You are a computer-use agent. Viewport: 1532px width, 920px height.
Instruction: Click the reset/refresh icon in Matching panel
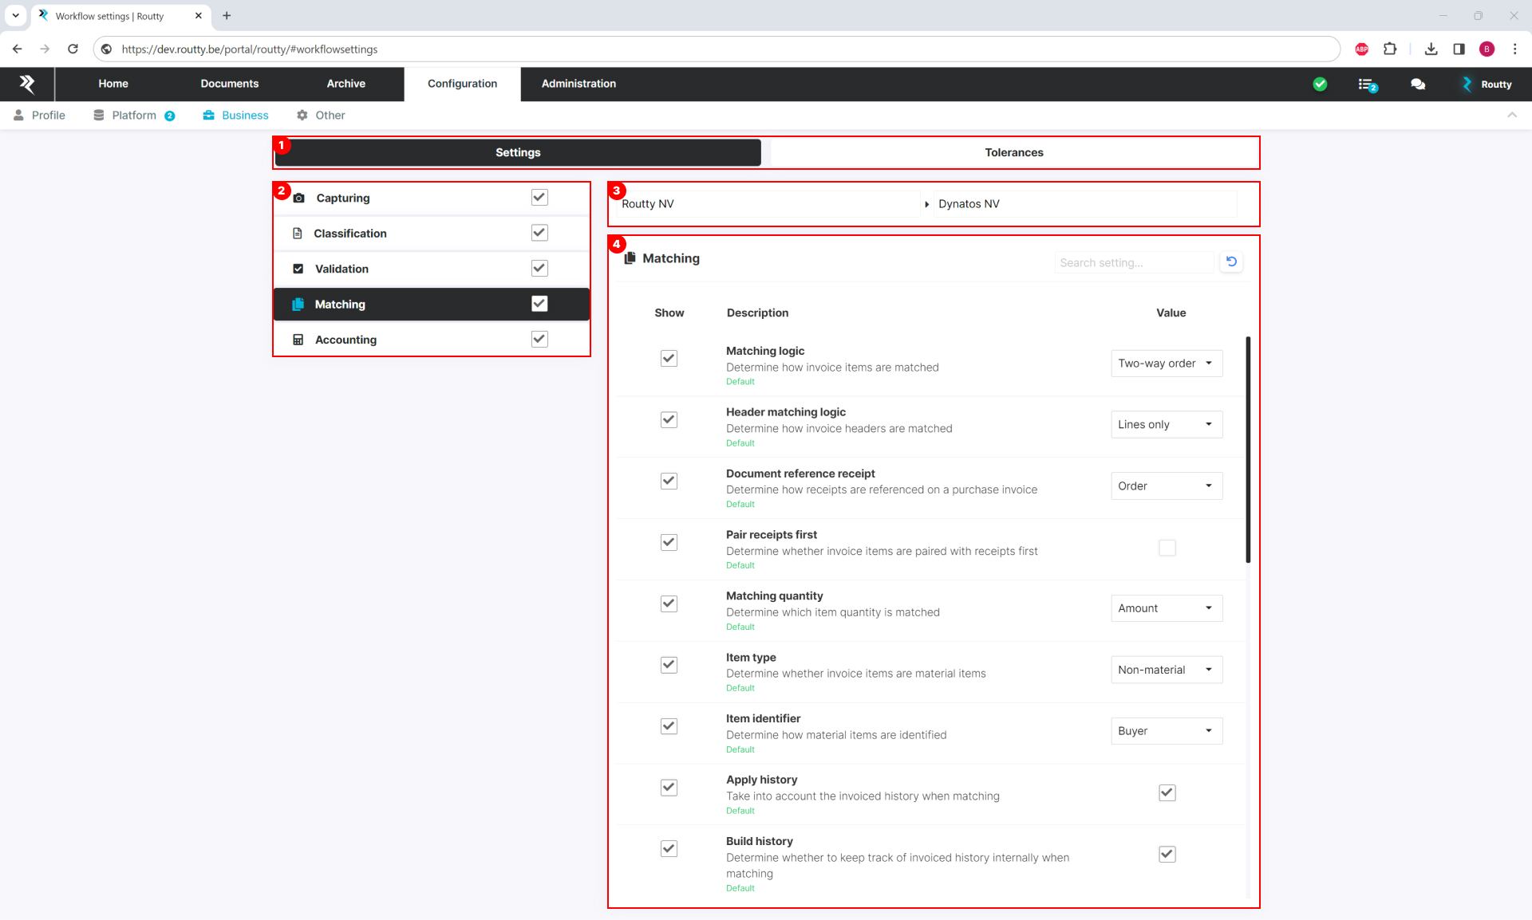[x=1231, y=261]
